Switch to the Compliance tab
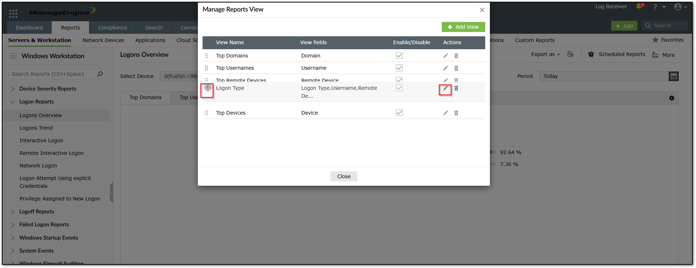Image resolution: width=696 pixels, height=268 pixels. click(112, 28)
